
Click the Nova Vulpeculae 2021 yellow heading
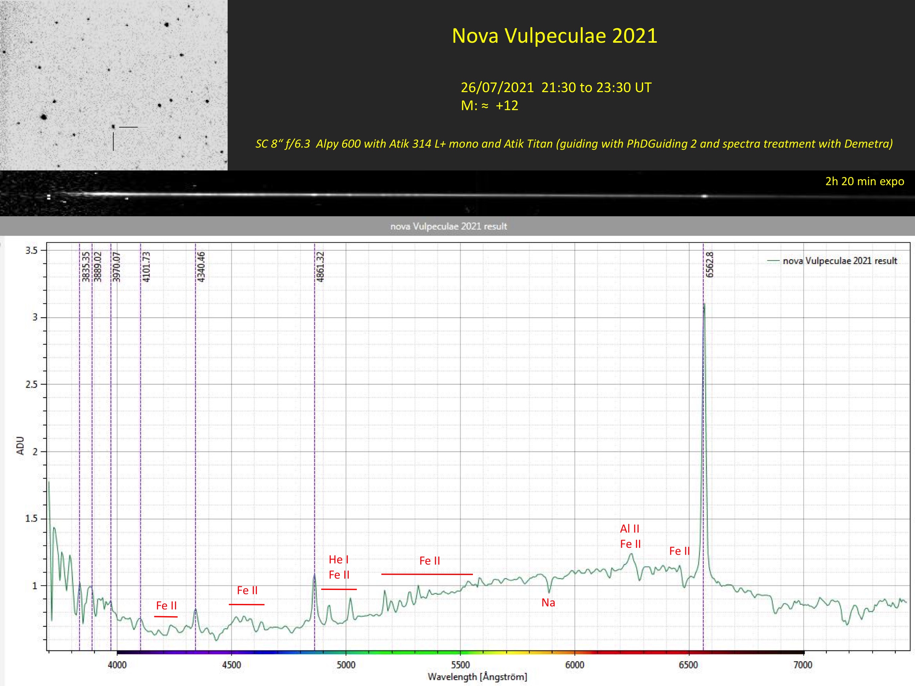pos(554,36)
